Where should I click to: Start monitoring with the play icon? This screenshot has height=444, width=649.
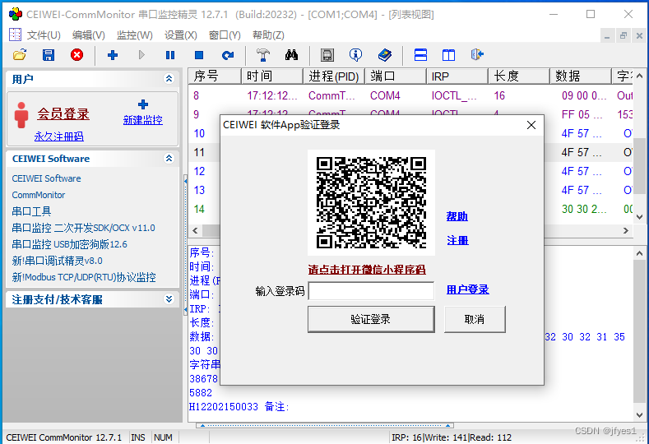(x=141, y=54)
